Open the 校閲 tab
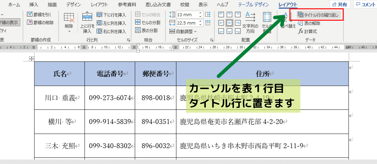Image resolution: width=377 pixels, height=164 pixels. [185, 4]
